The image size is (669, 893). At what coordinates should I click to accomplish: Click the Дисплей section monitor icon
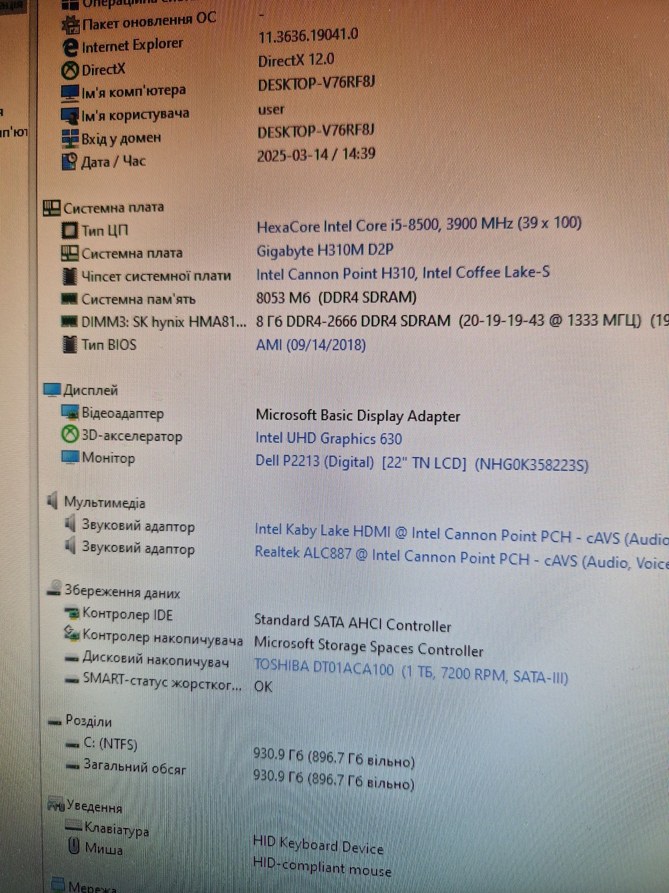[52, 390]
